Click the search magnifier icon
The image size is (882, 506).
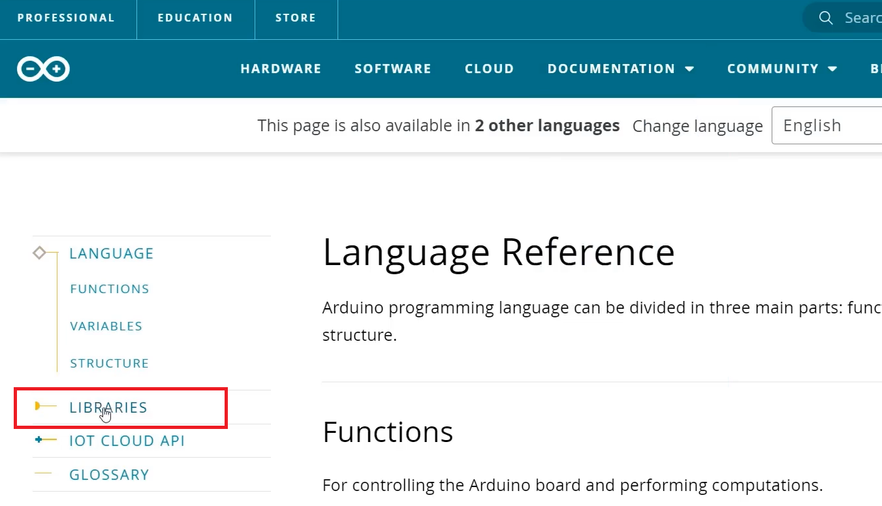pyautogui.click(x=826, y=18)
